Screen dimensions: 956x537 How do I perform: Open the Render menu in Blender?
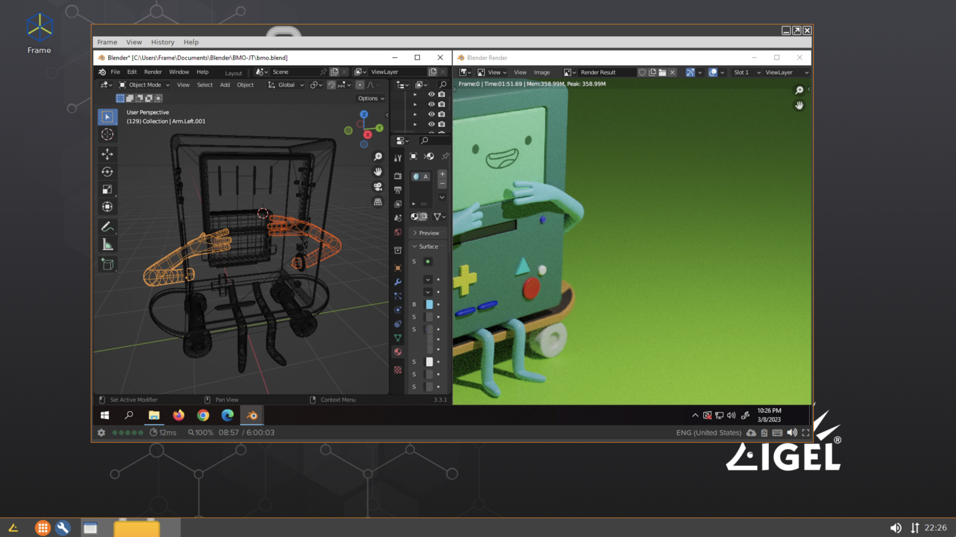coord(153,72)
